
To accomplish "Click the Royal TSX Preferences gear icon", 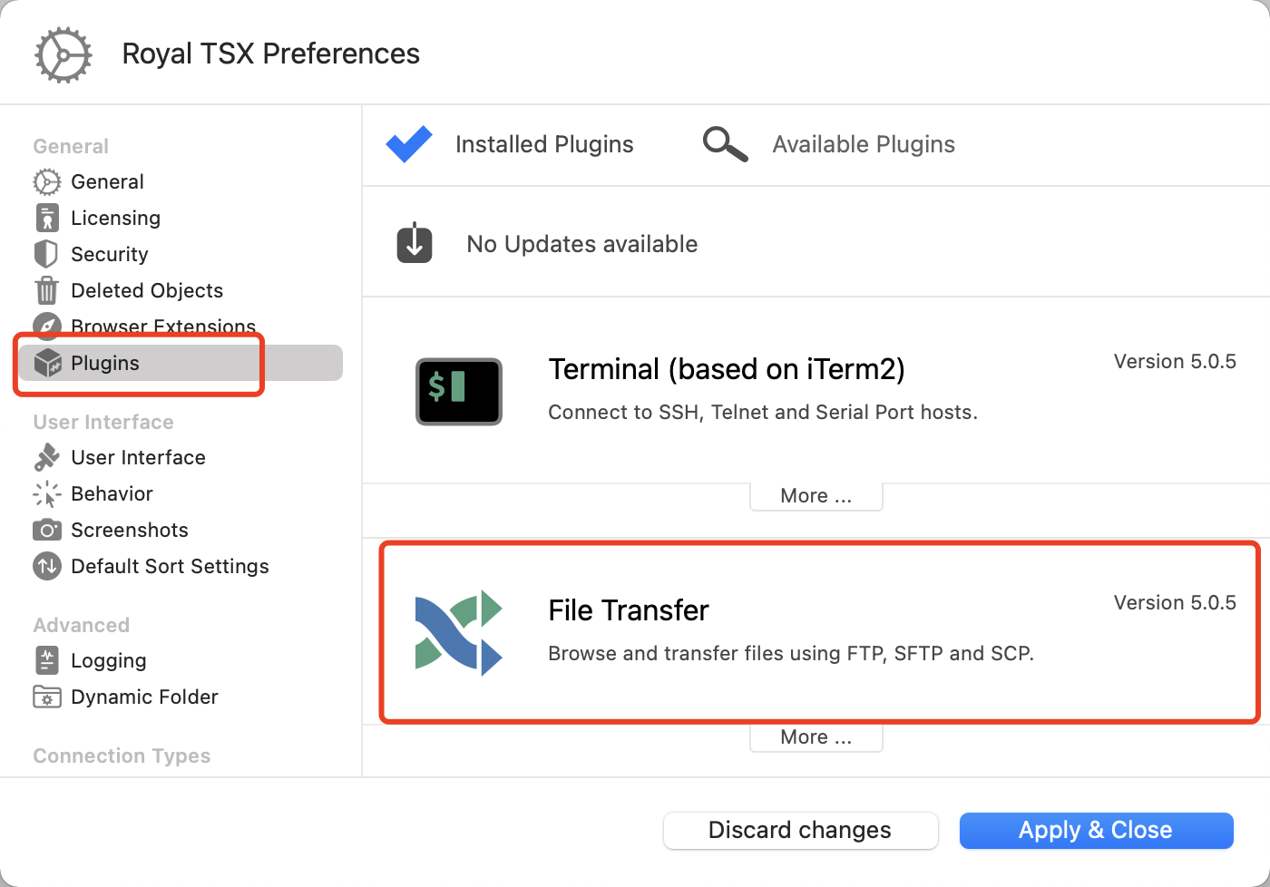I will (63, 54).
